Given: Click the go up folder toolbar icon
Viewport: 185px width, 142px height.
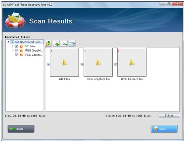Looking at the screenshot, I should 48,43.
